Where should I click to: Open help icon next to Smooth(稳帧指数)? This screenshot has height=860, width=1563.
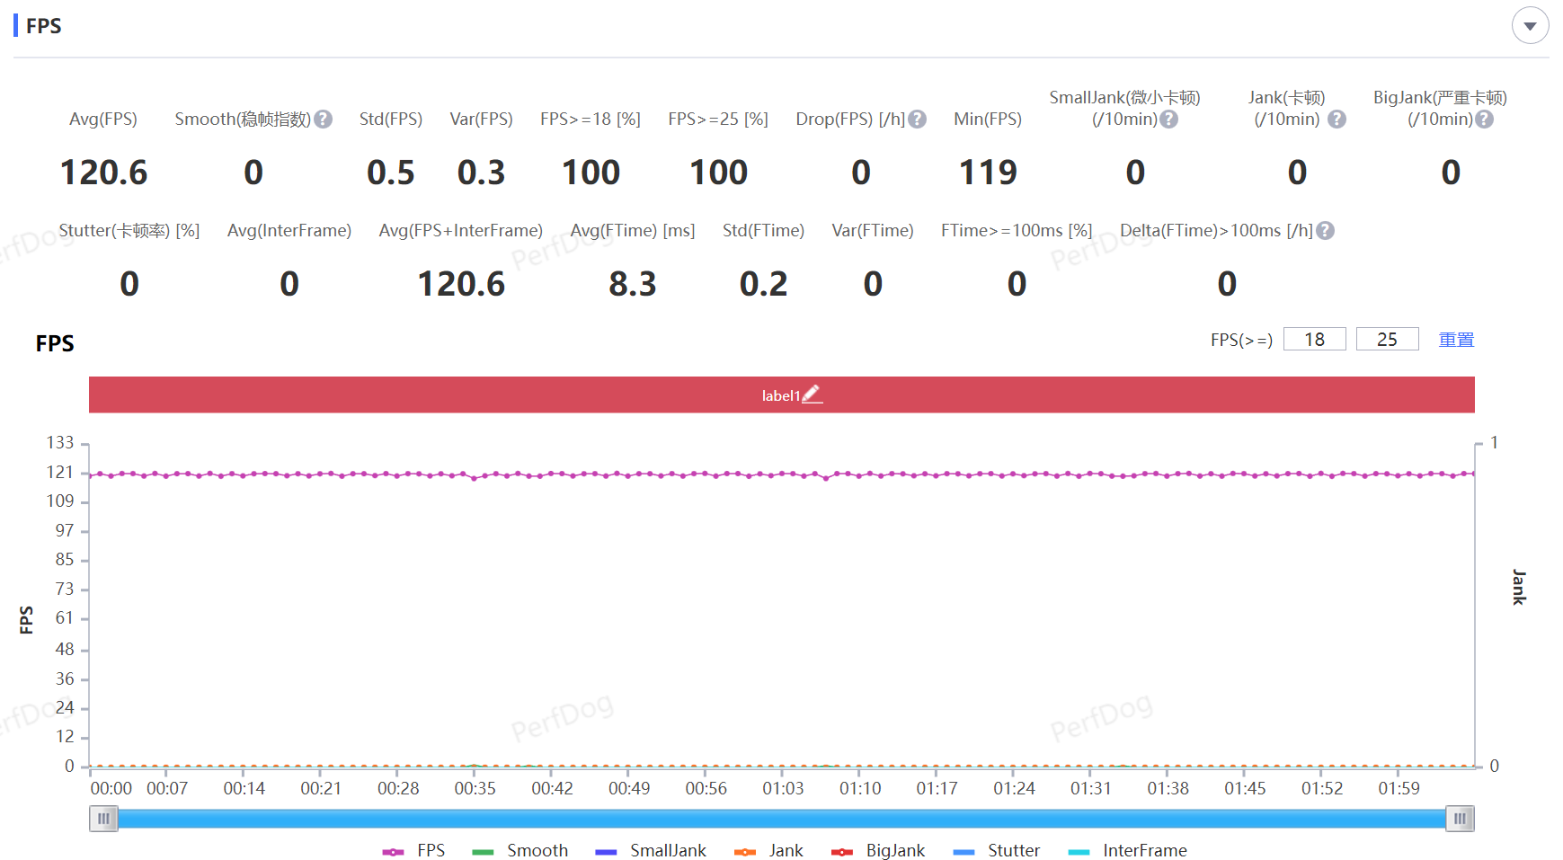324,120
